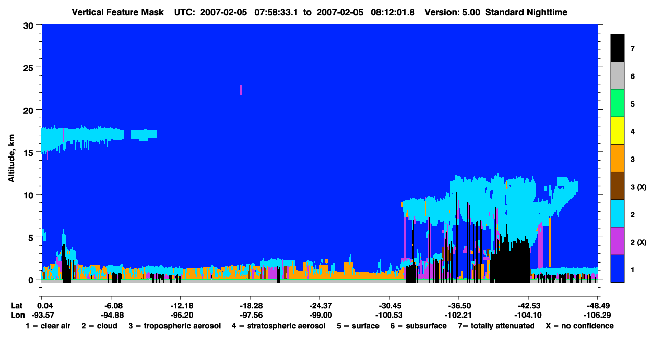The height and width of the screenshot is (340, 664).
Task: Click the 30 altitude tick label
Action: tap(29, 24)
